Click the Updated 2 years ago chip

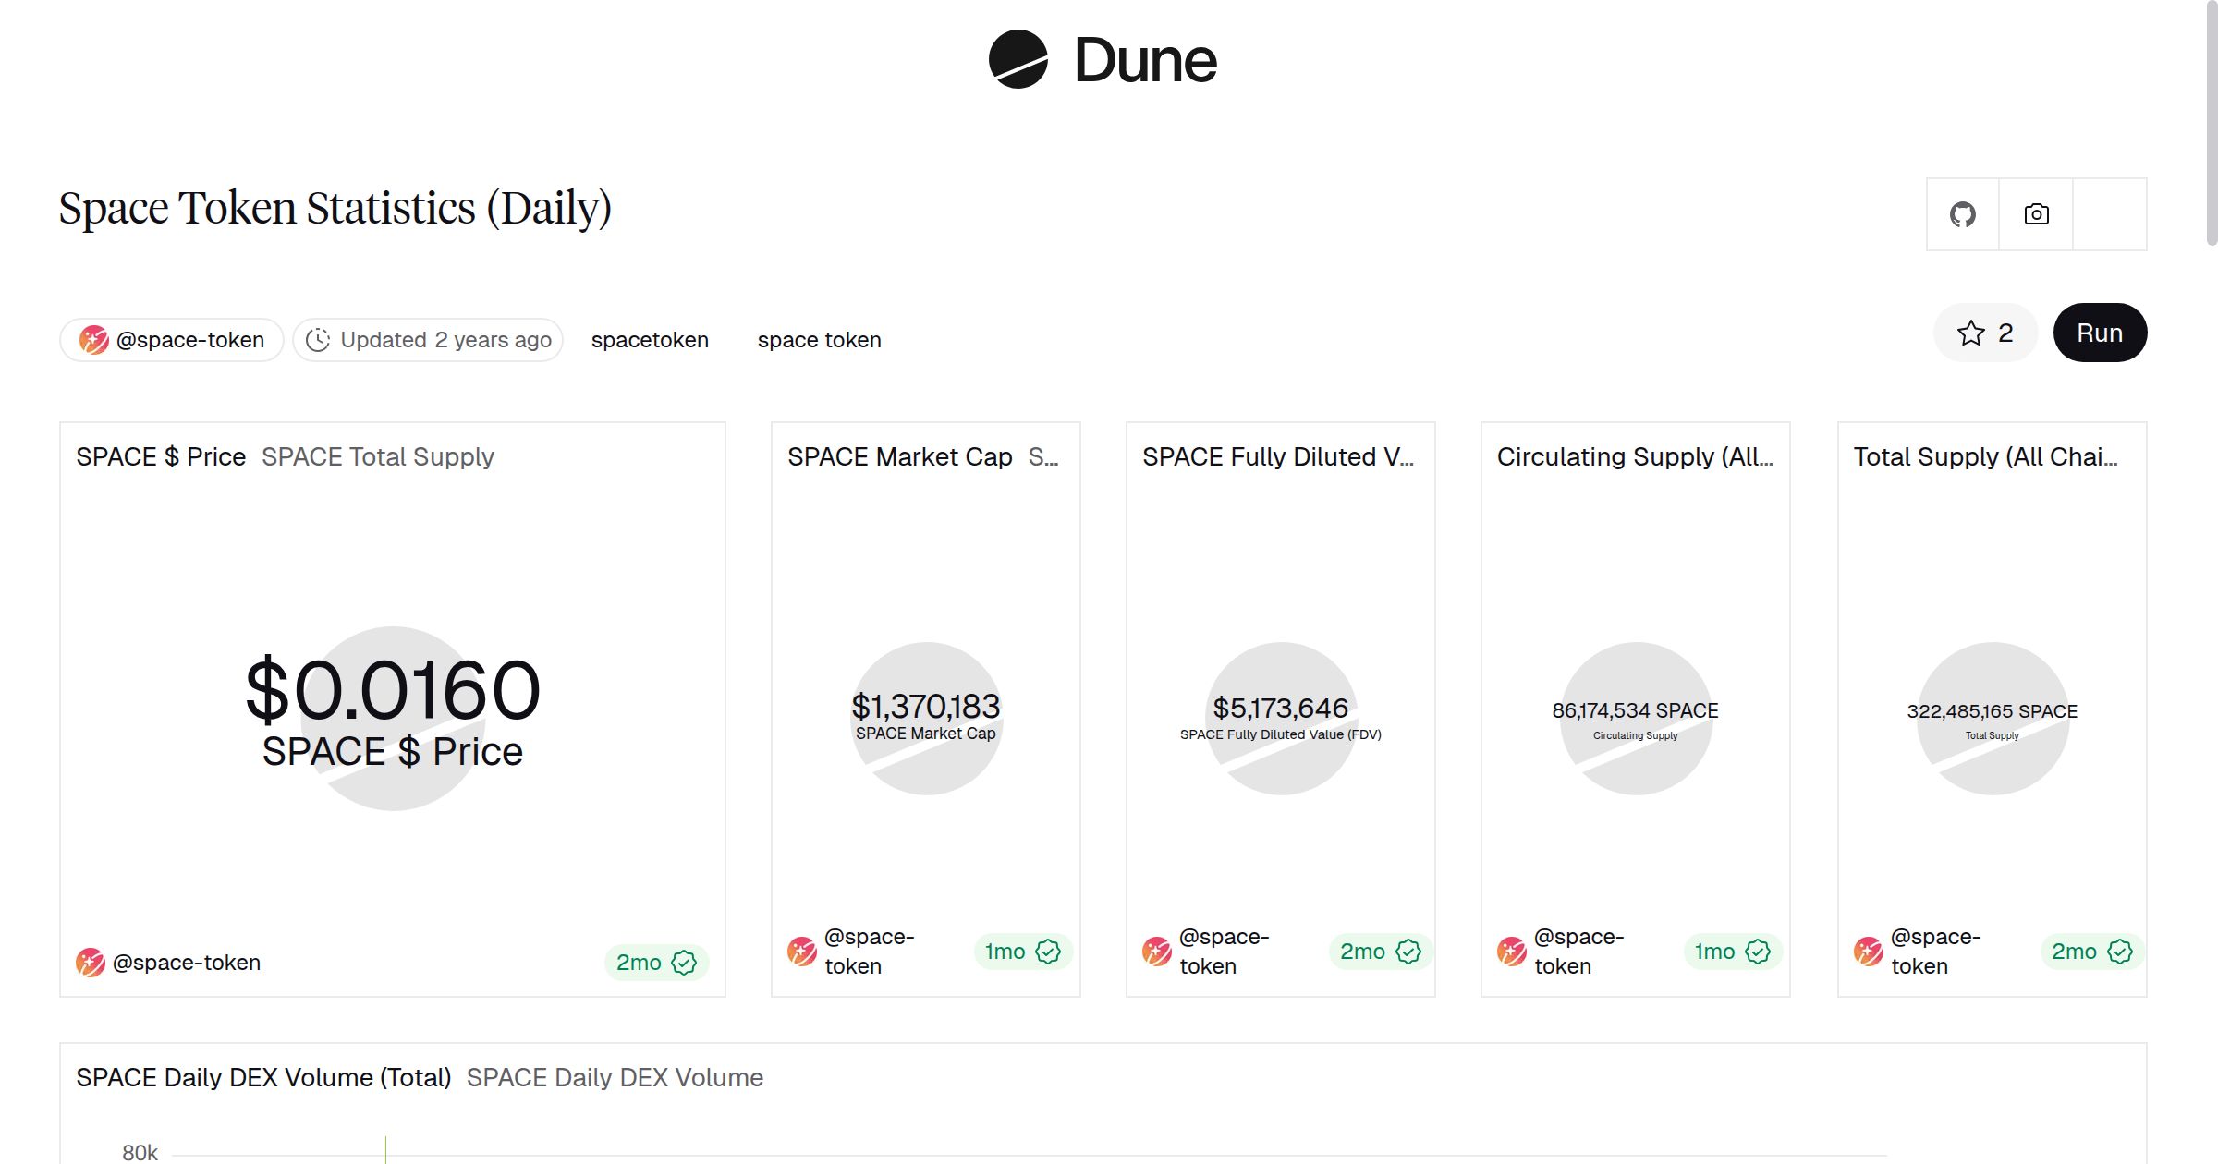click(x=428, y=339)
